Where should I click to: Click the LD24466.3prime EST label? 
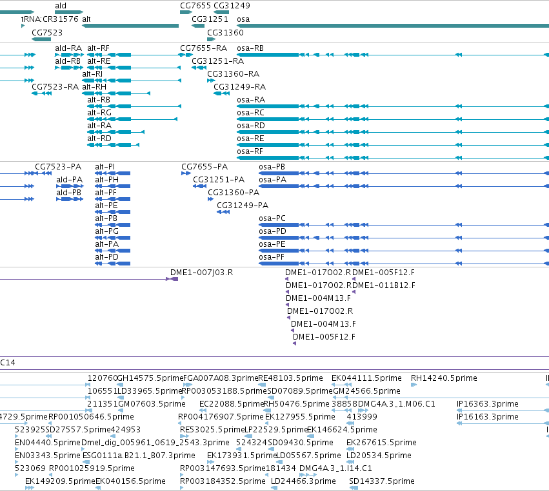[303, 481]
